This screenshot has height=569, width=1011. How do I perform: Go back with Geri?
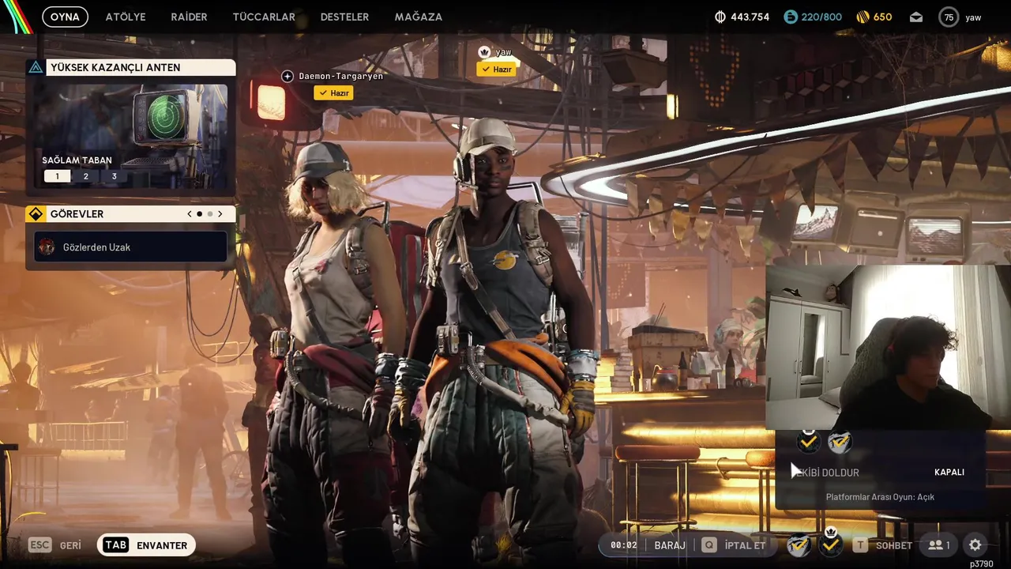pyautogui.click(x=70, y=545)
